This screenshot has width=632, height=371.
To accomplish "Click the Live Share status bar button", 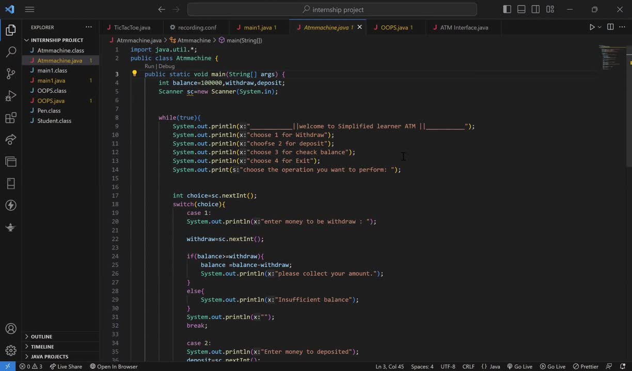I will (x=66, y=366).
